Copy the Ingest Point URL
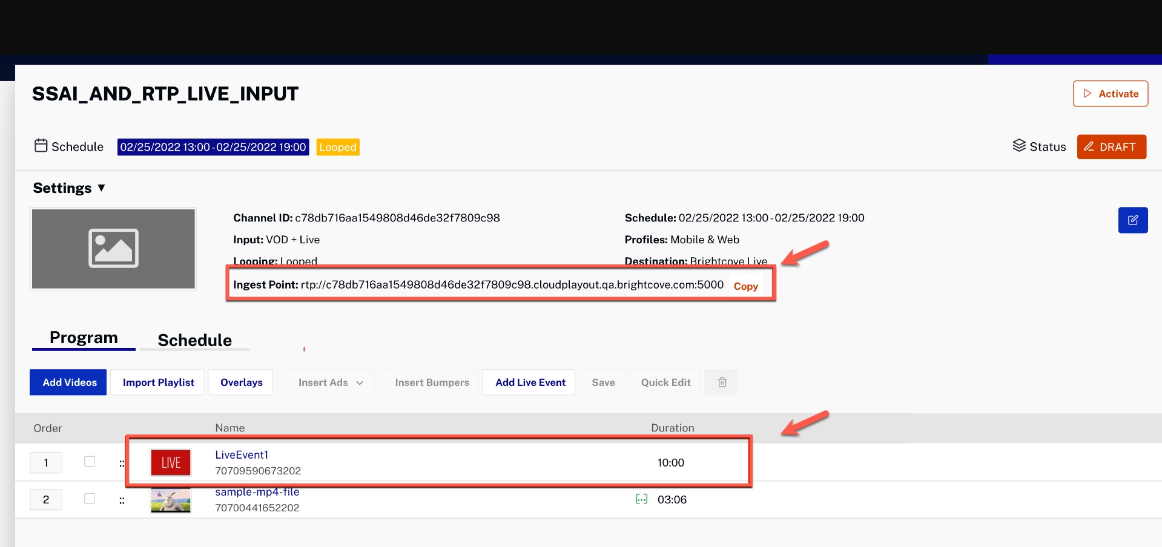Image resolution: width=1162 pixels, height=547 pixels. [x=745, y=286]
